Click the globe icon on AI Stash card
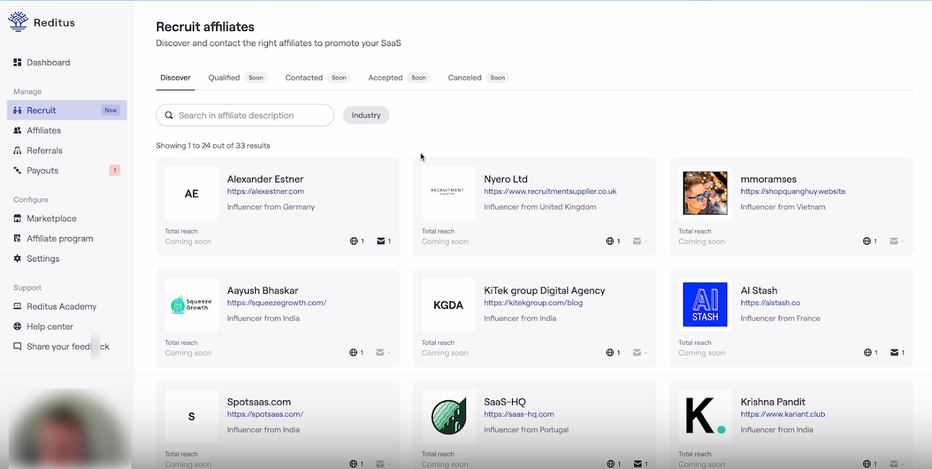Image resolution: width=932 pixels, height=469 pixels. (867, 352)
